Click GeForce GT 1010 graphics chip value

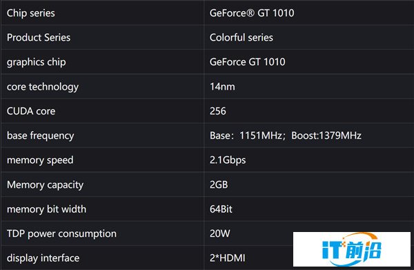[x=248, y=62]
